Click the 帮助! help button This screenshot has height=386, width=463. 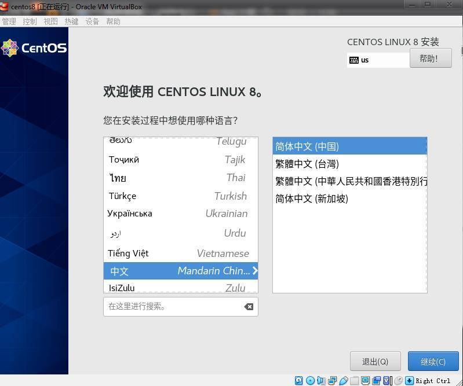pos(431,58)
